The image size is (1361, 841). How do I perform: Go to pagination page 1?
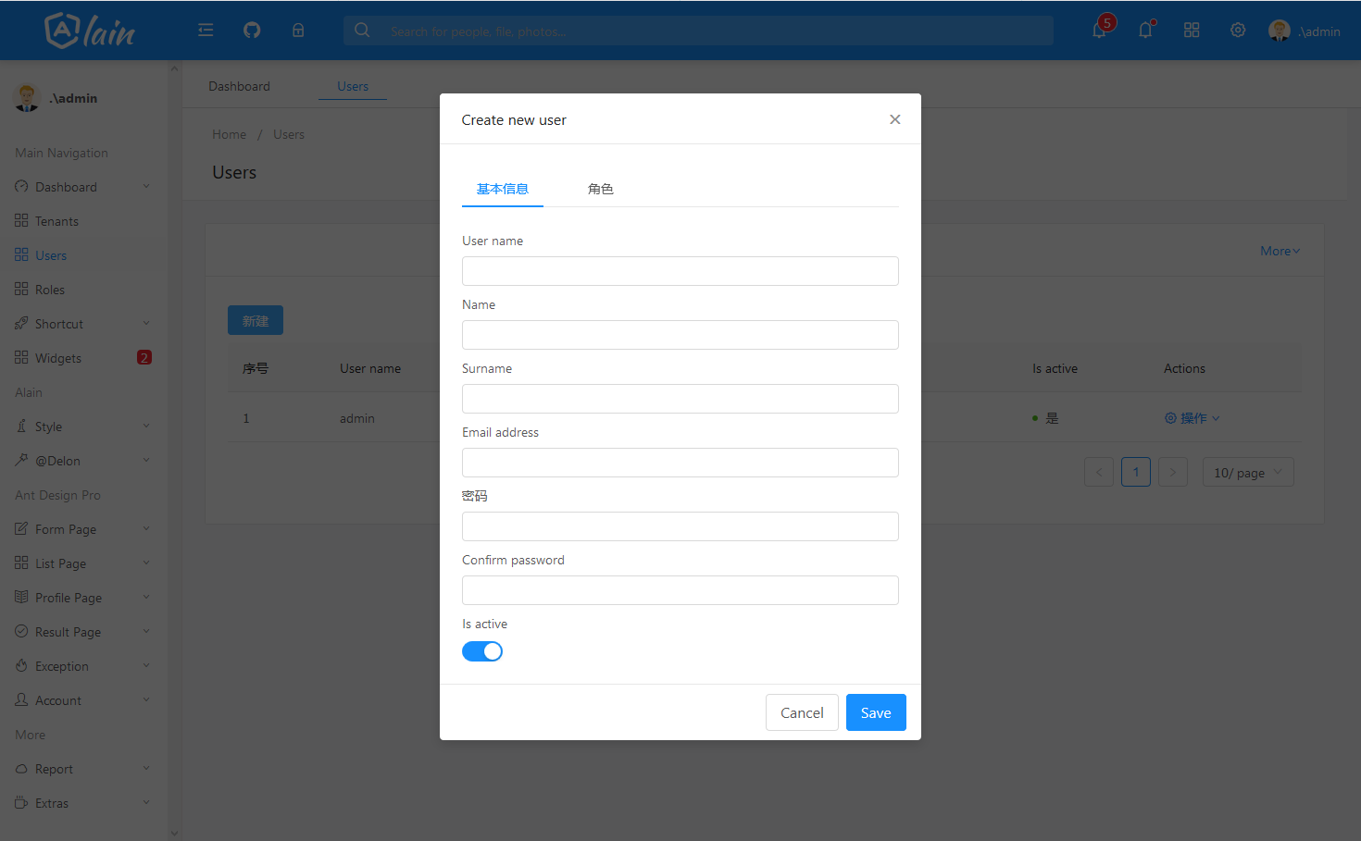pyautogui.click(x=1136, y=472)
